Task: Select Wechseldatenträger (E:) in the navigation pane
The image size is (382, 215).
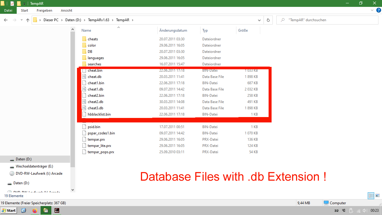Action: click(x=35, y=166)
